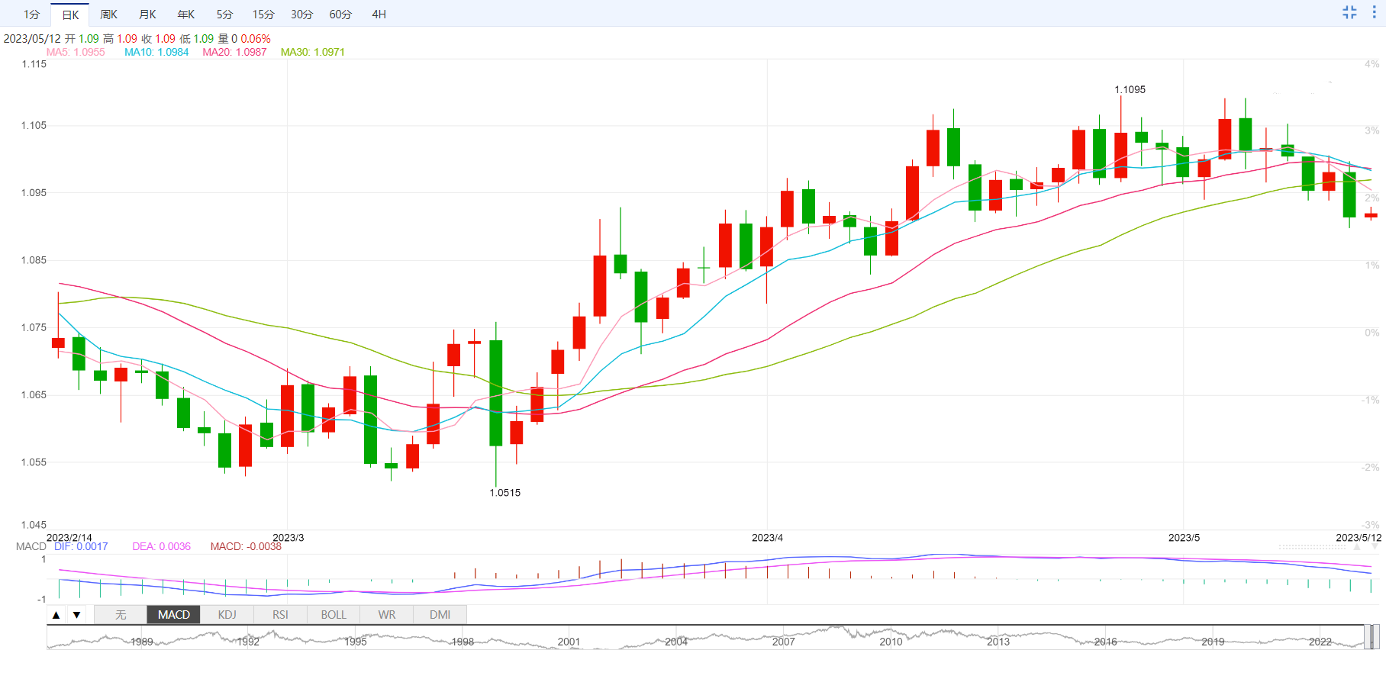
Task: Click the dotted drag handle above MACD panel
Action: 1312,547
